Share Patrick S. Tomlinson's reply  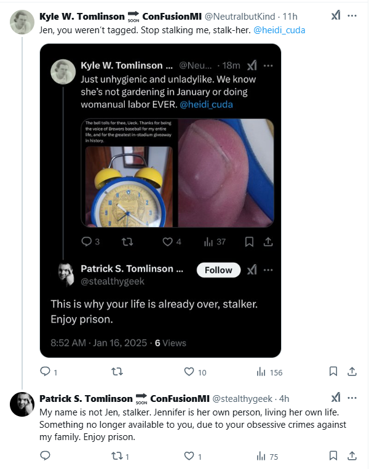[x=352, y=456]
